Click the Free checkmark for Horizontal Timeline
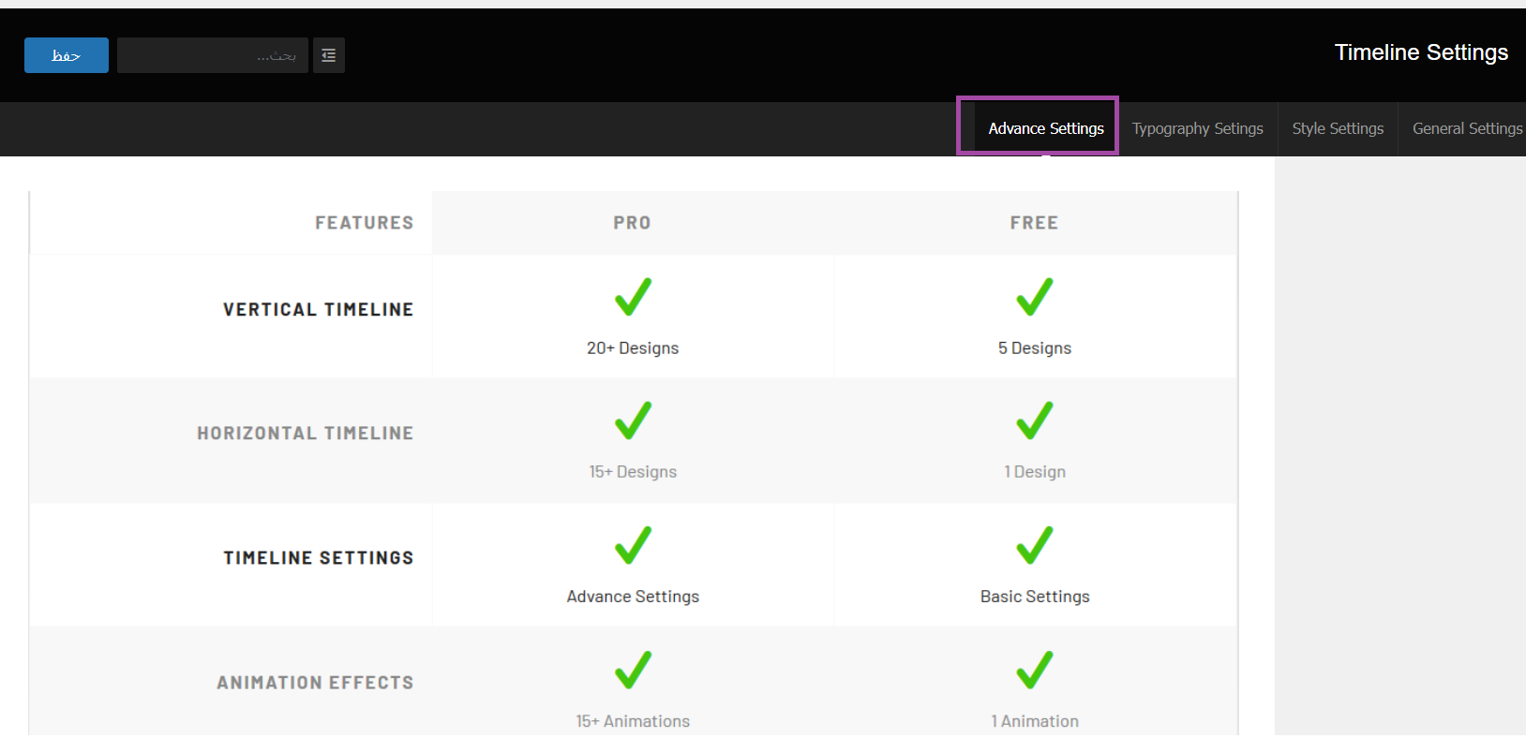Viewport: 1526px width, 738px height. (1035, 421)
